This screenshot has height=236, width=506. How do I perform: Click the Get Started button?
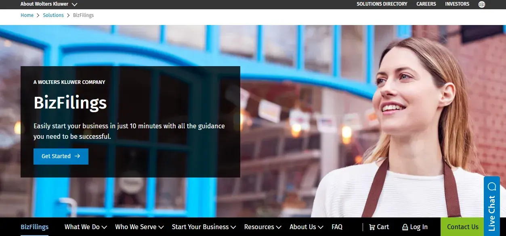coord(61,156)
